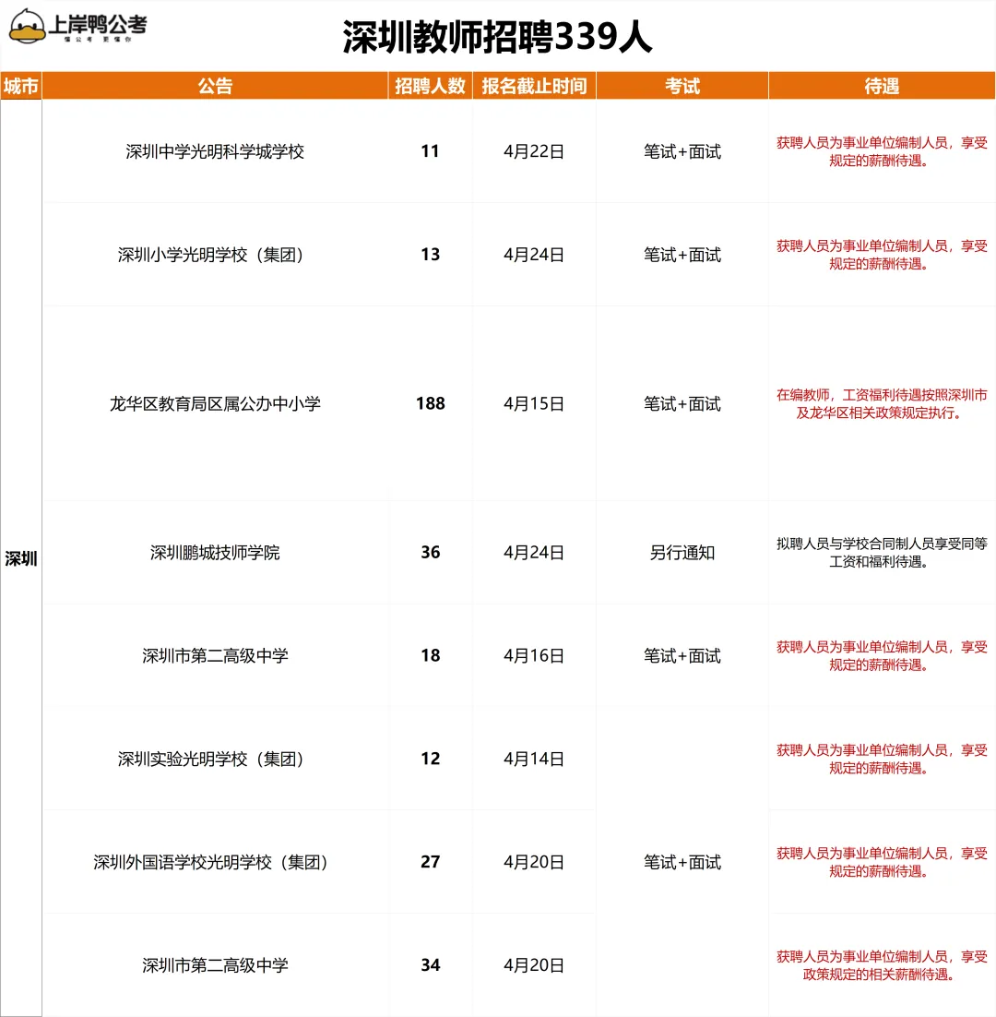Click the 深圳 city cell
The height and width of the screenshot is (1017, 996).
(20, 558)
